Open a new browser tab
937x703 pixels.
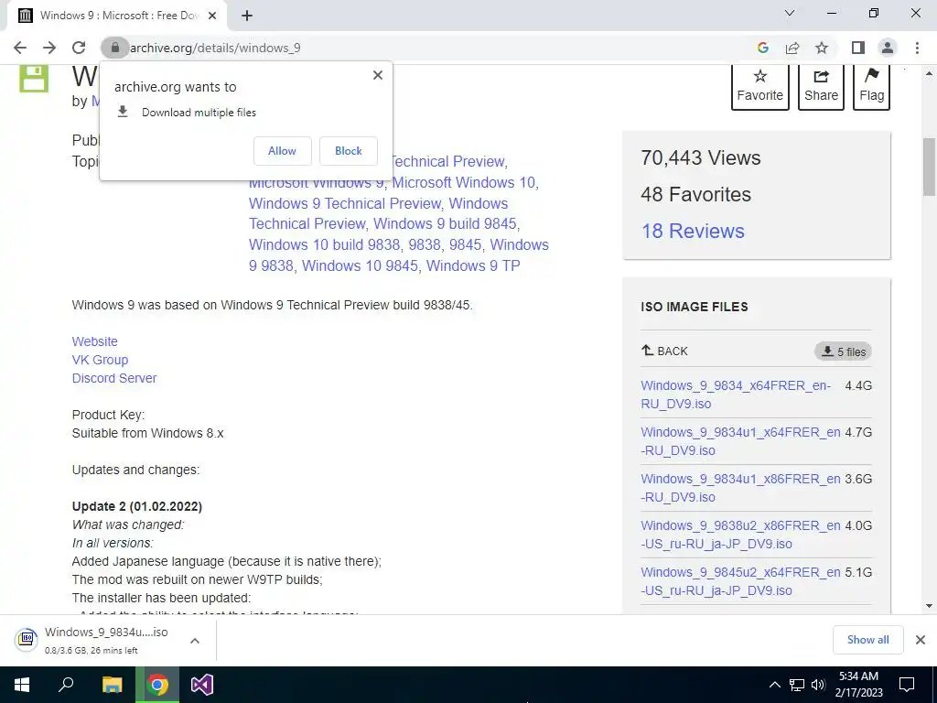(247, 16)
